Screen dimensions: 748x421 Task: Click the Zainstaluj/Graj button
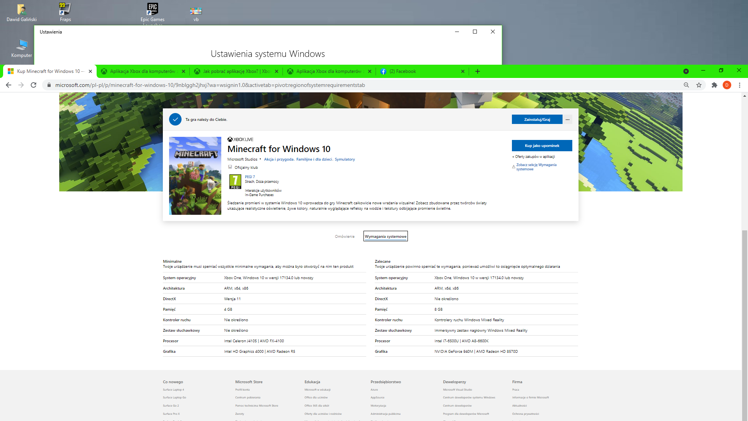[537, 119]
